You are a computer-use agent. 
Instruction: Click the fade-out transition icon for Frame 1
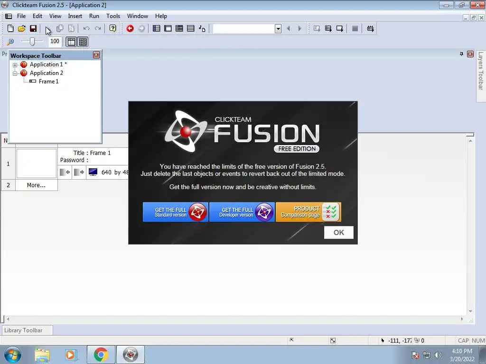click(79, 172)
